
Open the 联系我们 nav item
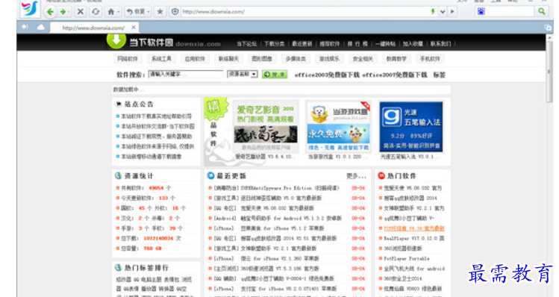pos(440,44)
